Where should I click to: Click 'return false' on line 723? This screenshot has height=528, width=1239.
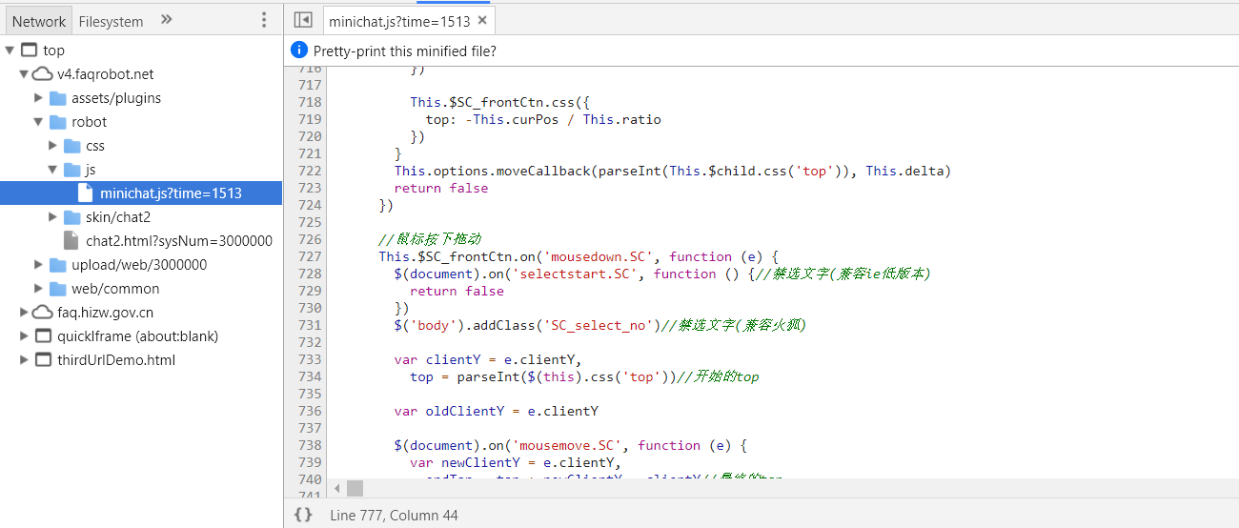click(x=441, y=188)
